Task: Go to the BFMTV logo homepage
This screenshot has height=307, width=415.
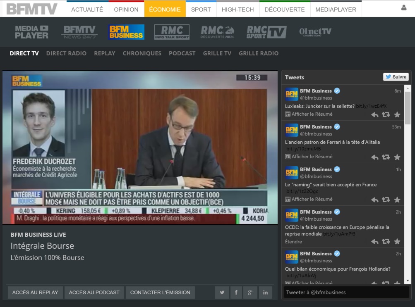Action: click(x=31, y=9)
